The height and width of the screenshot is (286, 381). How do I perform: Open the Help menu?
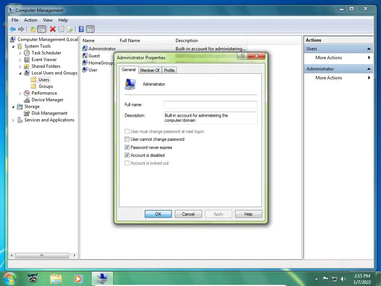click(x=63, y=20)
